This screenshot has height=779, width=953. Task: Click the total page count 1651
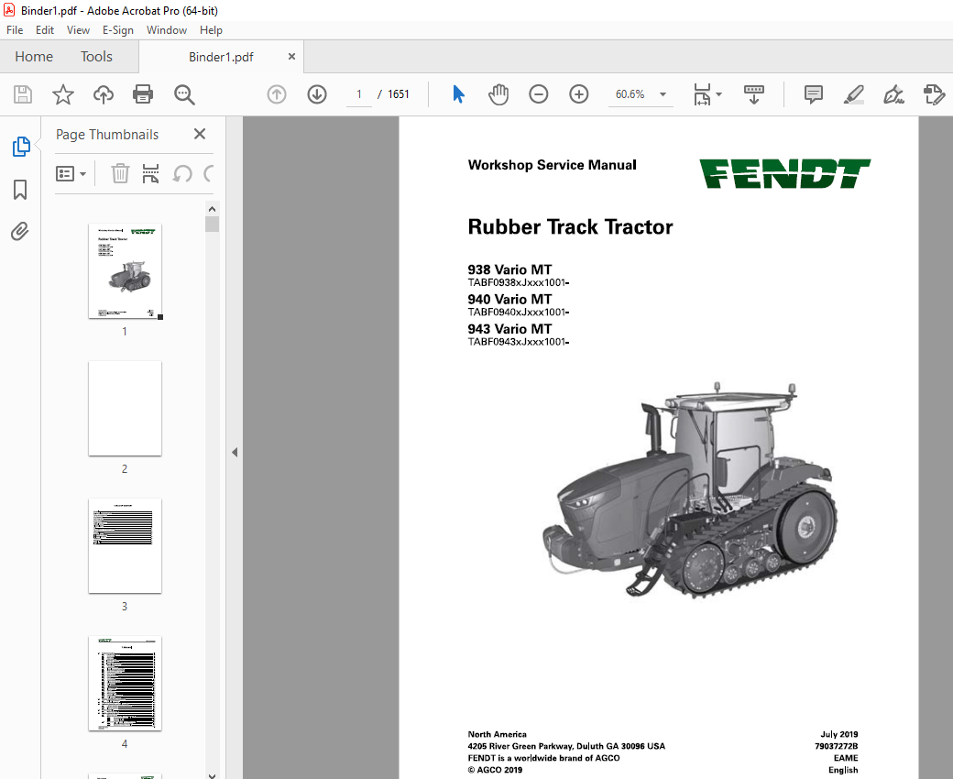click(399, 94)
